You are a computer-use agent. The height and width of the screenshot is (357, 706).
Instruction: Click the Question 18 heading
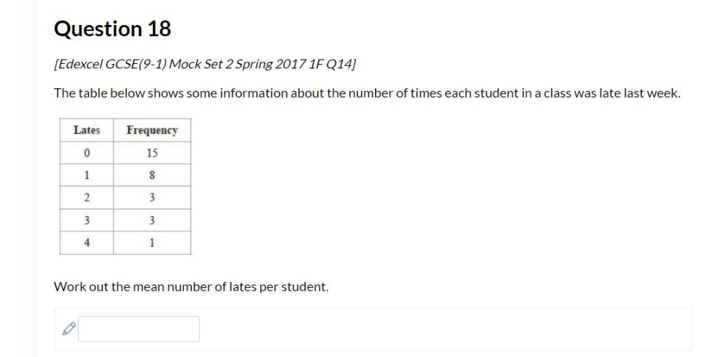point(113,29)
